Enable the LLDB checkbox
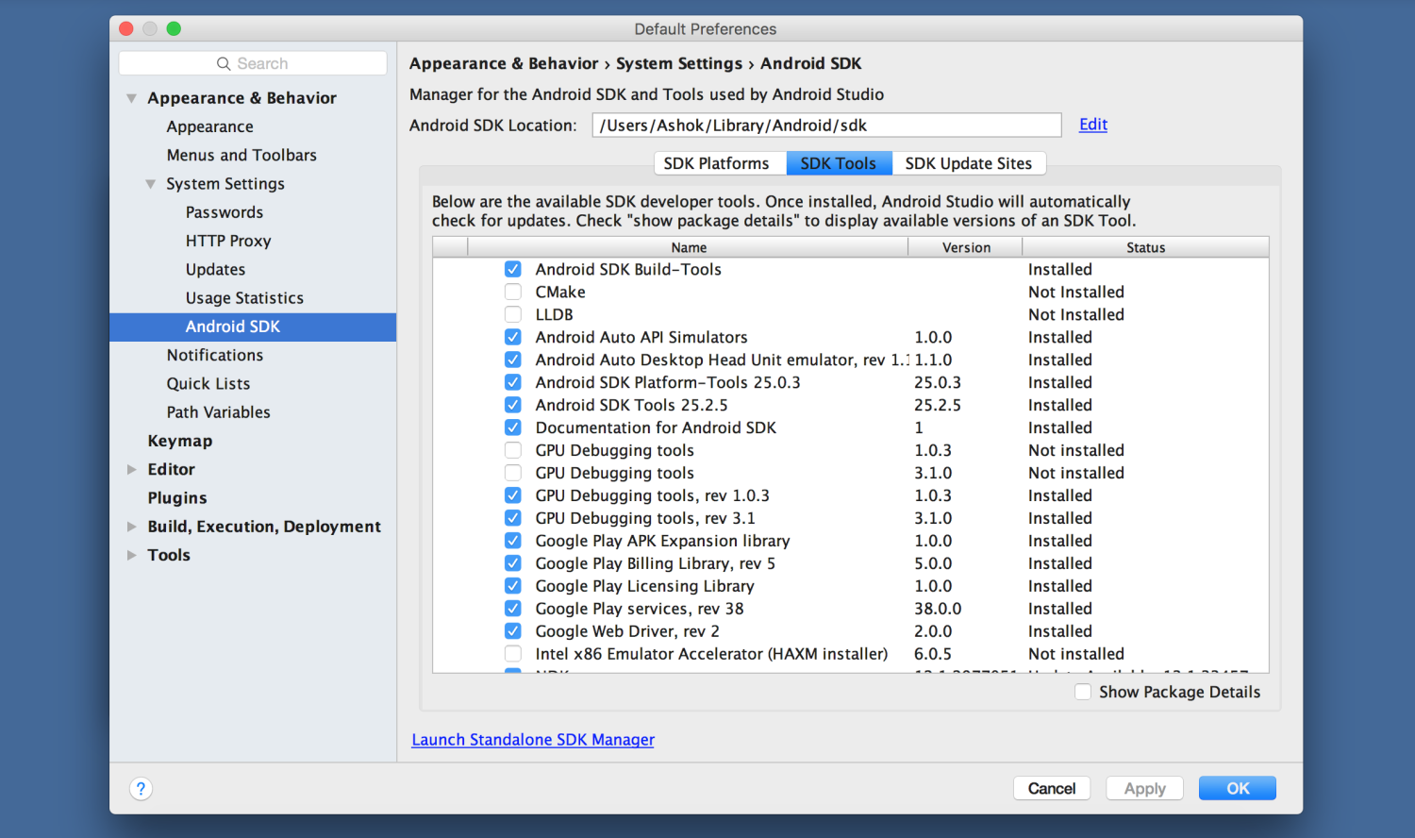 click(513, 315)
